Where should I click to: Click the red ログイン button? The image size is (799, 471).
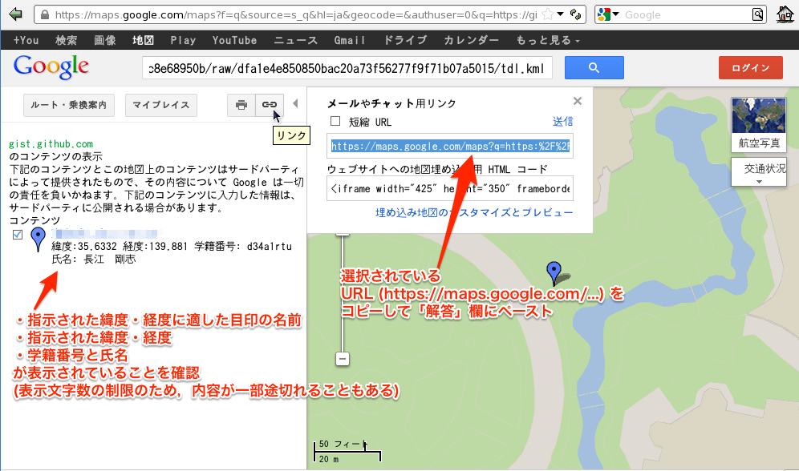[751, 67]
